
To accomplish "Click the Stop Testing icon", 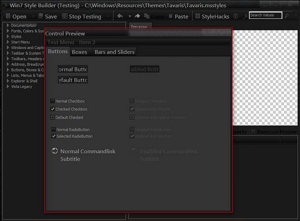I will (65, 16).
